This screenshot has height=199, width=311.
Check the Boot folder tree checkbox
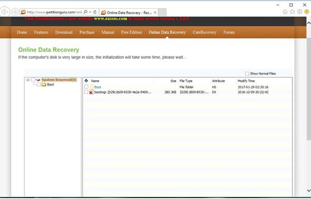(39, 84)
